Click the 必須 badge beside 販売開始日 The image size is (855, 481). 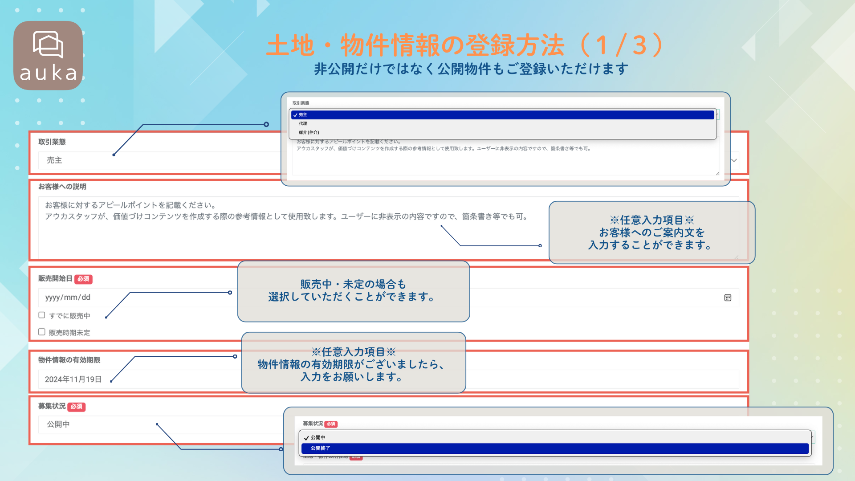coord(83,279)
